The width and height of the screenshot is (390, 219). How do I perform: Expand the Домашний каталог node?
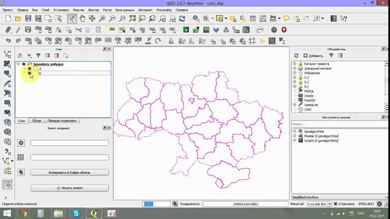(x=294, y=68)
